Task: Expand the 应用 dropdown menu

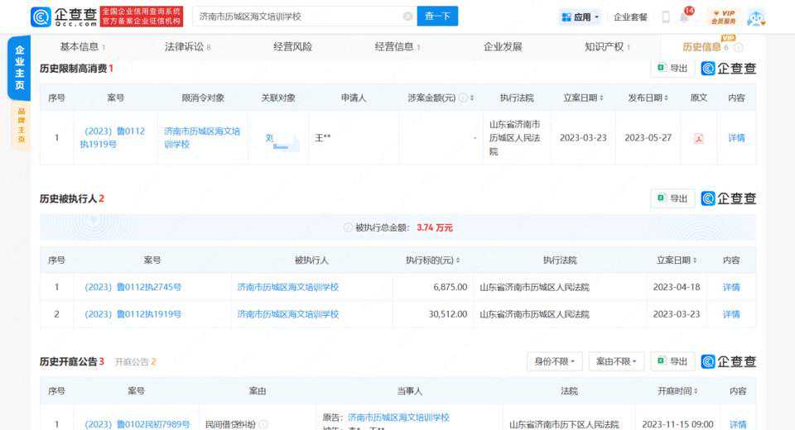Action: [580, 17]
